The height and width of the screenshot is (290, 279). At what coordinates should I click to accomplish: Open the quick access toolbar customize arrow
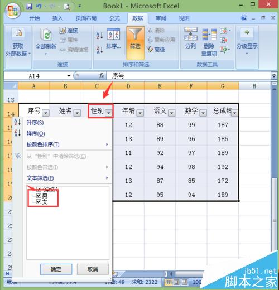(x=80, y=7)
